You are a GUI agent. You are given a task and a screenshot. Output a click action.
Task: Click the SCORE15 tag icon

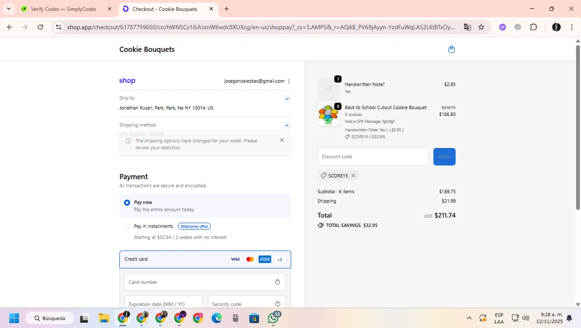[x=323, y=176]
